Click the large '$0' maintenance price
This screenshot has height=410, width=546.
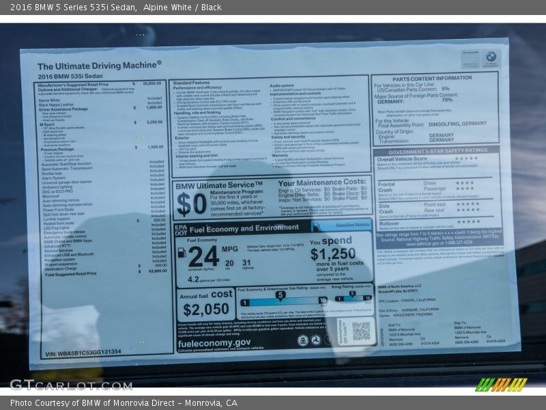click(x=192, y=204)
